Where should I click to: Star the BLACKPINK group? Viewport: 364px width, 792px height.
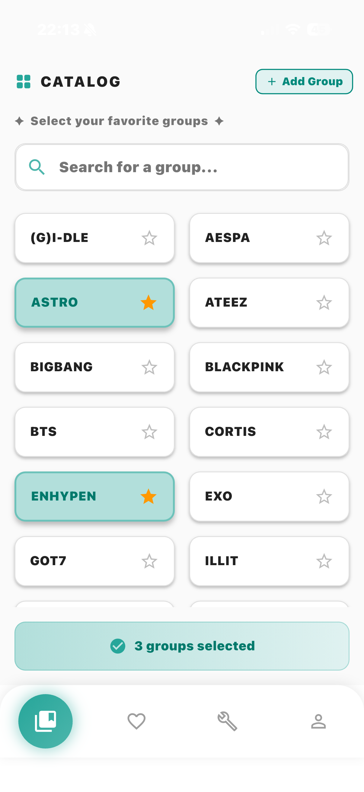click(x=324, y=367)
